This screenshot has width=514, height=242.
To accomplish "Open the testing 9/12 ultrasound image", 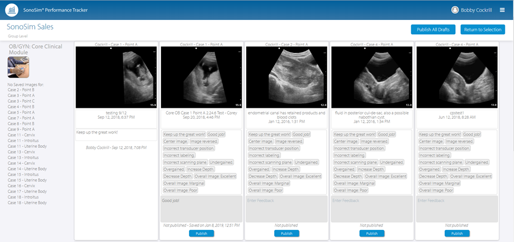I will (116, 77).
